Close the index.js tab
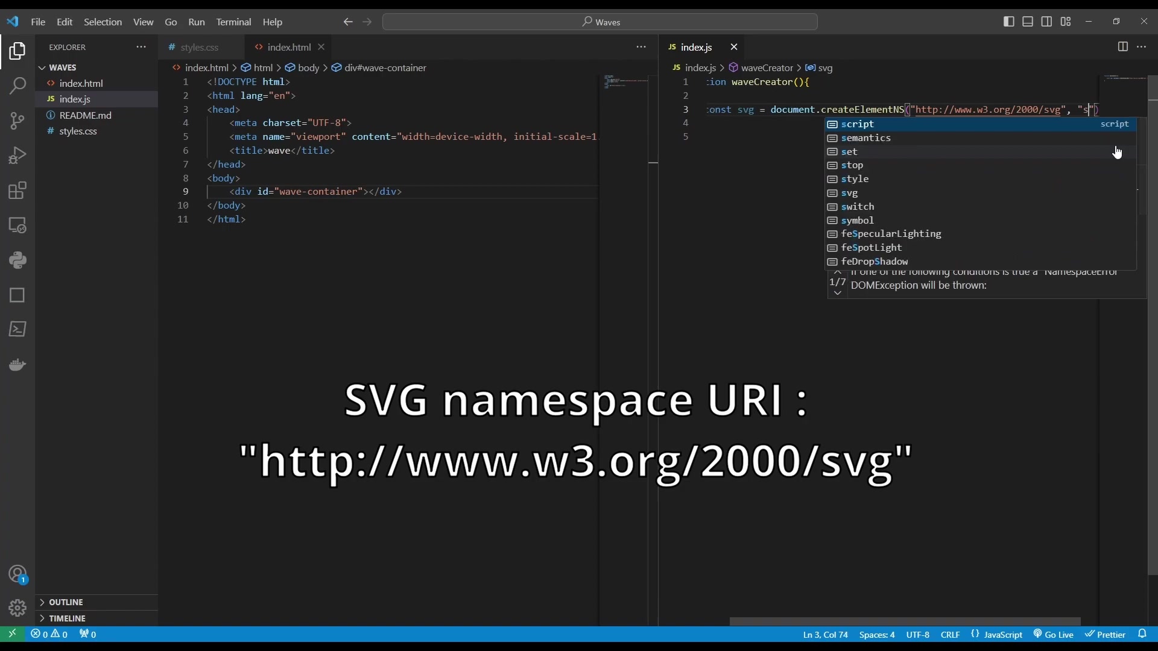 [734, 47]
